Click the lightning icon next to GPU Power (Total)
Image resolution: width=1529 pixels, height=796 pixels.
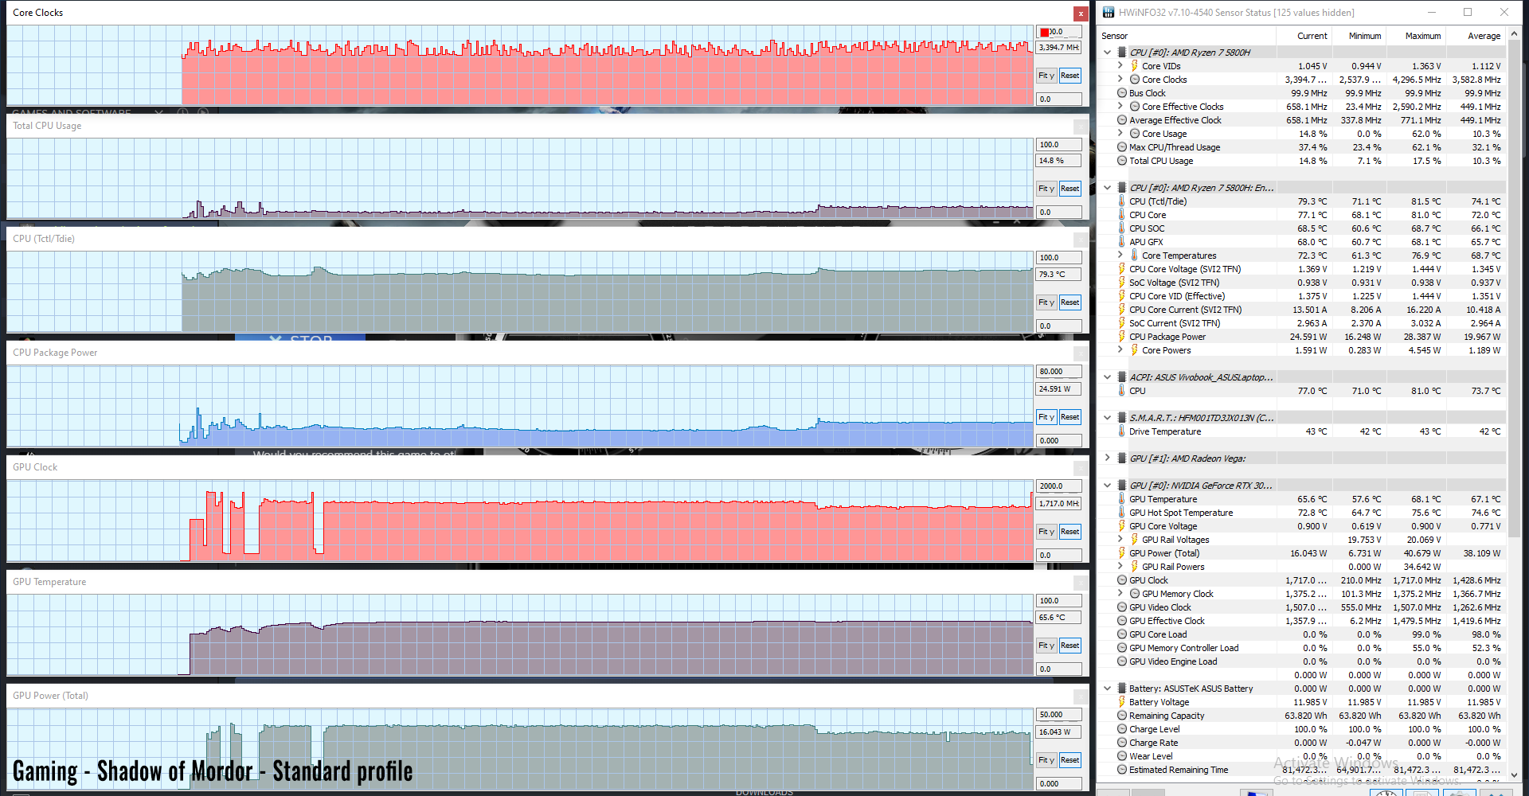coord(1122,553)
